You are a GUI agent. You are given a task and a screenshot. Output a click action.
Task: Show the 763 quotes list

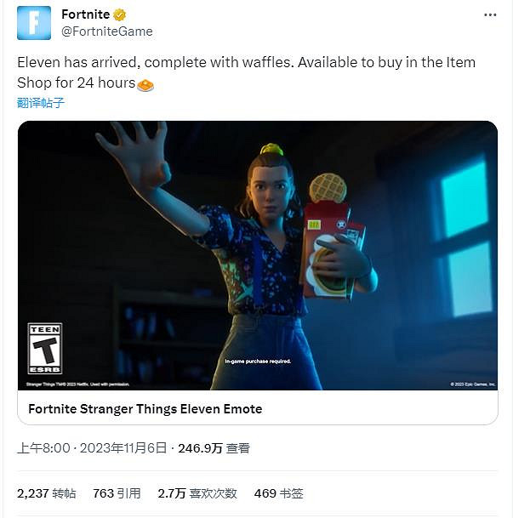click(x=116, y=493)
